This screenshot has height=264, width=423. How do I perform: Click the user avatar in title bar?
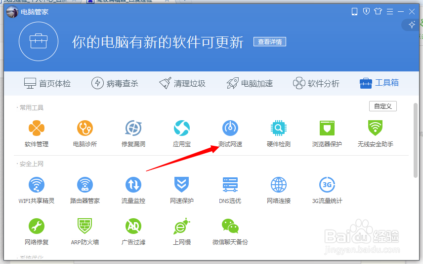coord(12,12)
